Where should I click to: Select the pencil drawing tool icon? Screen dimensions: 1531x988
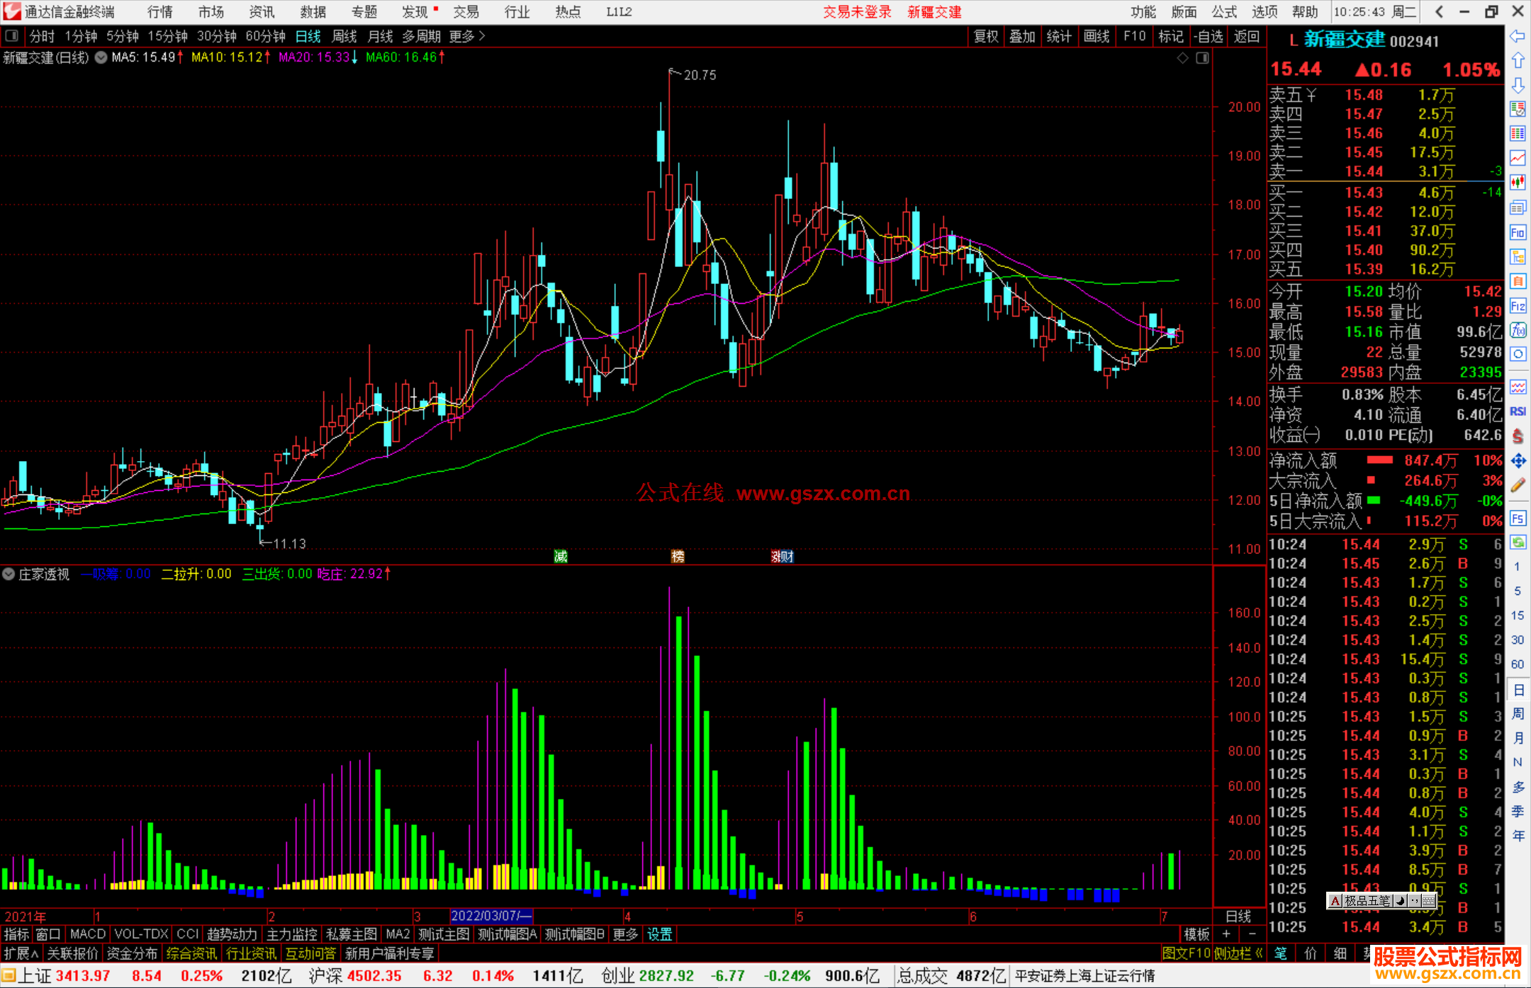coord(1518,486)
